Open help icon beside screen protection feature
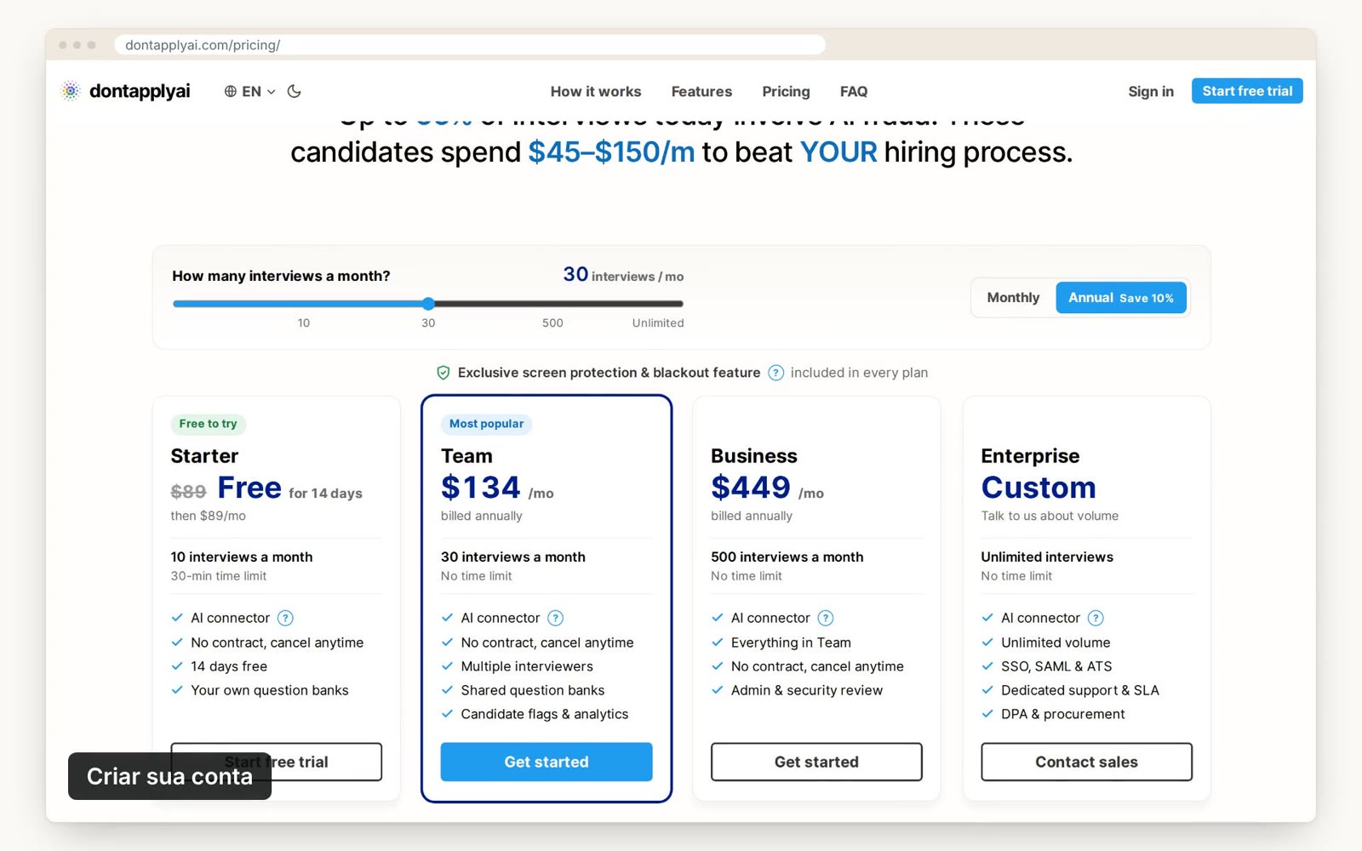This screenshot has width=1362, height=851. (775, 373)
